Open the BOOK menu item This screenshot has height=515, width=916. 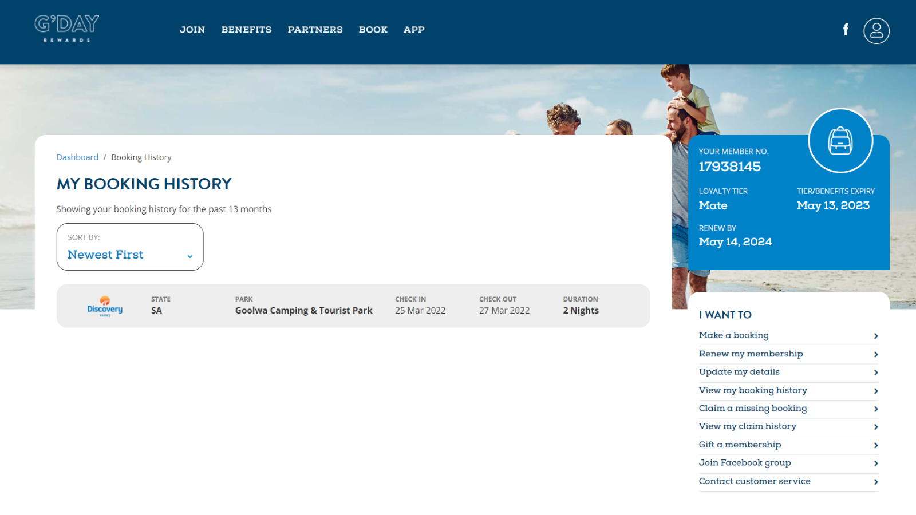tap(373, 30)
